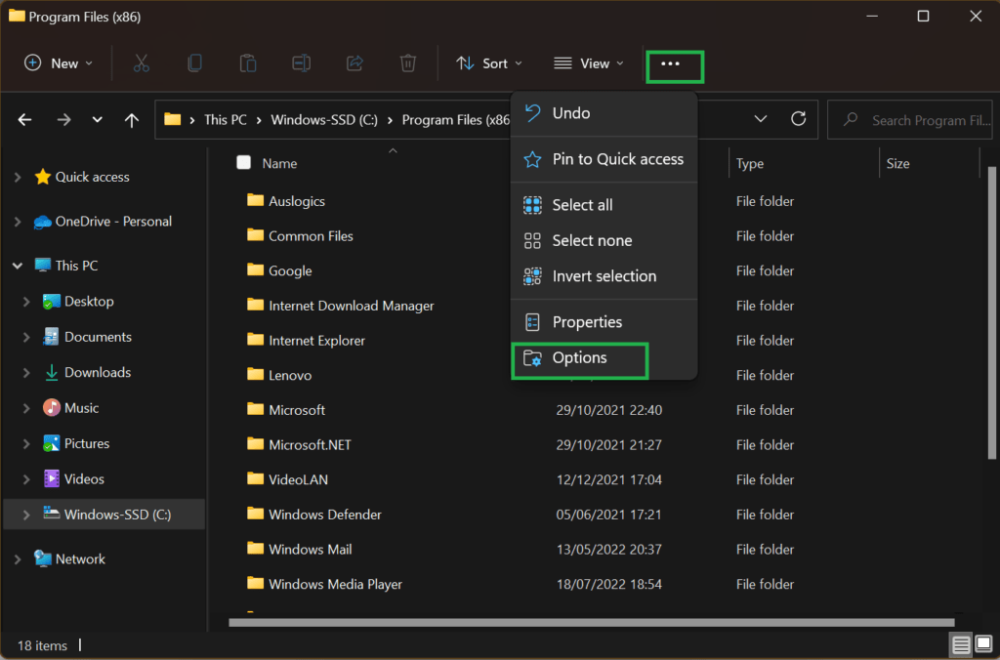Viewport: 1000px width, 660px height.
Task: Click the Rename icon in toolbar
Action: click(301, 63)
